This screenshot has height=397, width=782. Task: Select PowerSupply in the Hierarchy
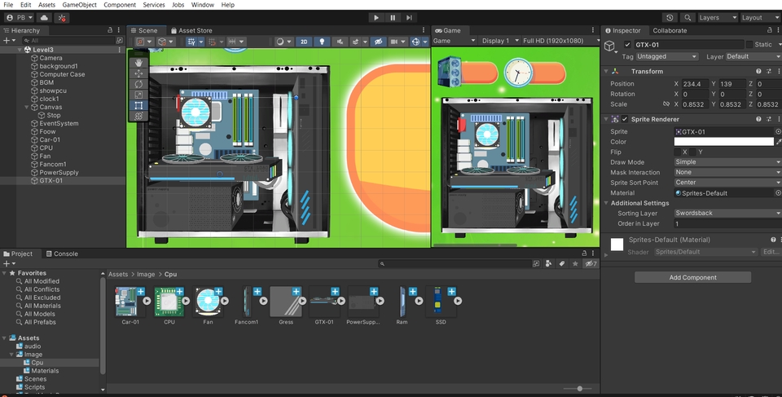[59, 172]
